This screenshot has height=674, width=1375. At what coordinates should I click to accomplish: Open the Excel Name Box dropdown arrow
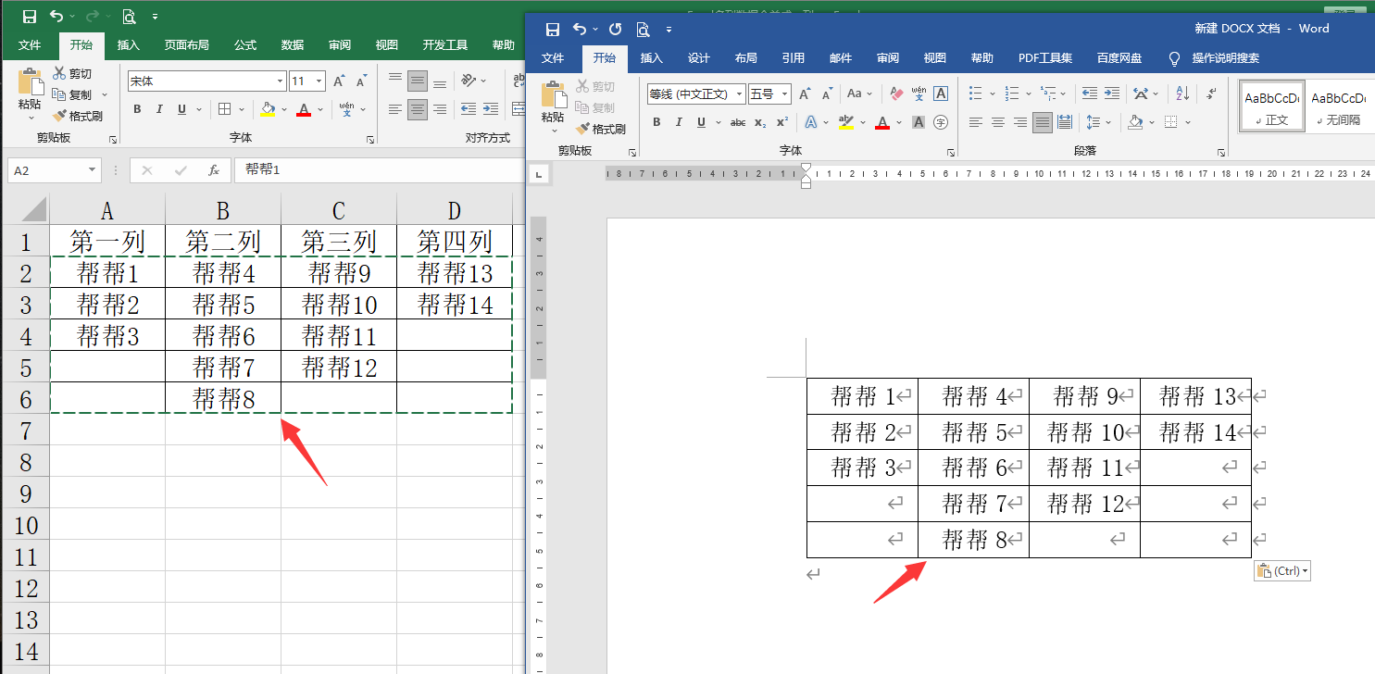click(92, 170)
